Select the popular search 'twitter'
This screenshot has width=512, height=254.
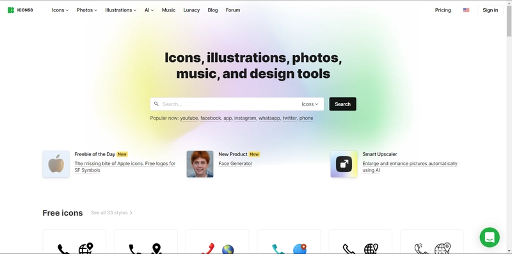point(290,118)
